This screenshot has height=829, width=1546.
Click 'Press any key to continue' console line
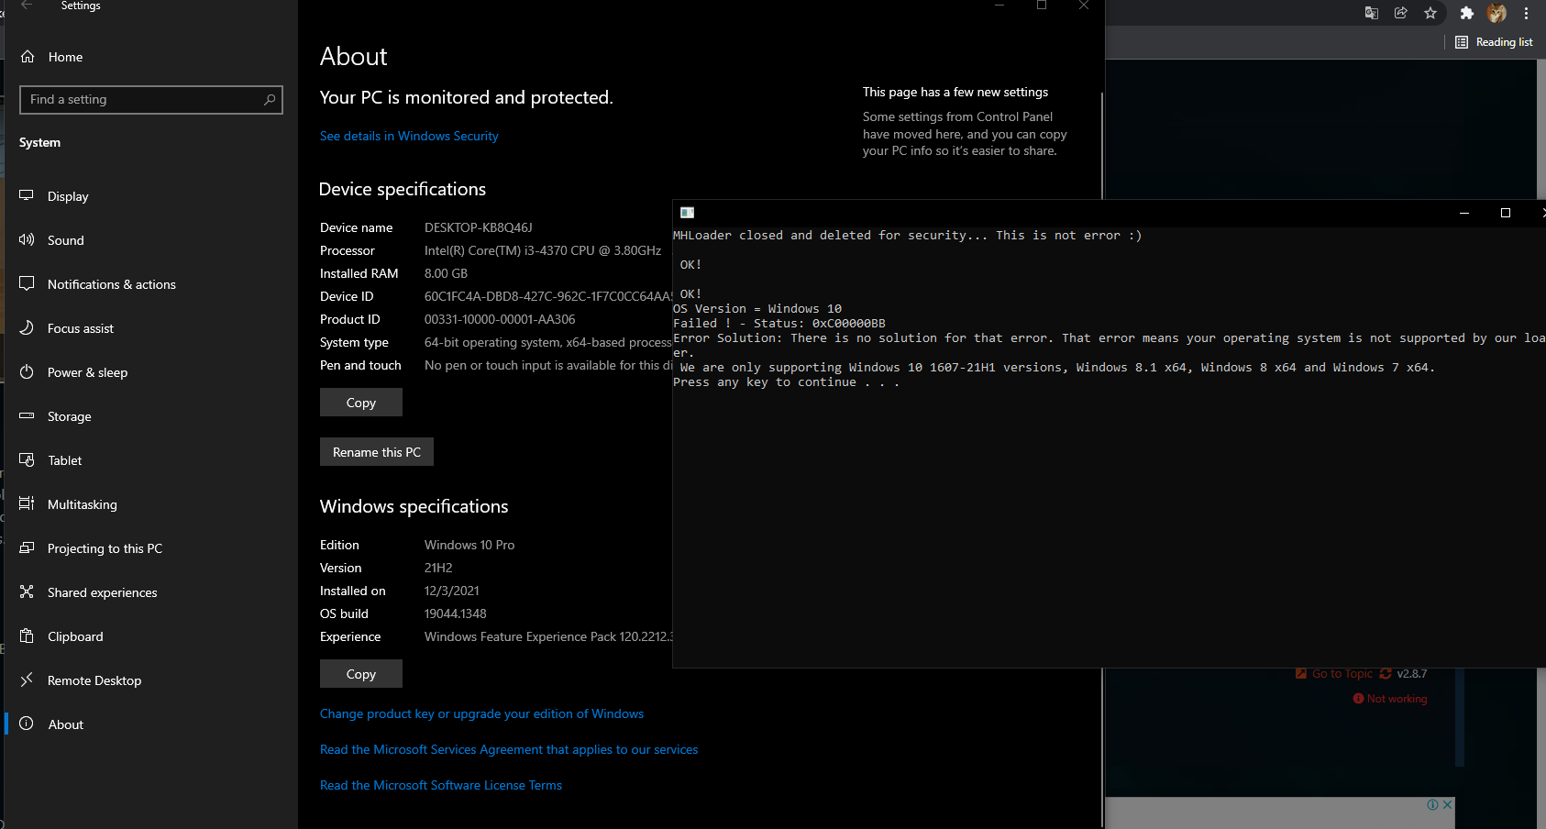pos(786,382)
